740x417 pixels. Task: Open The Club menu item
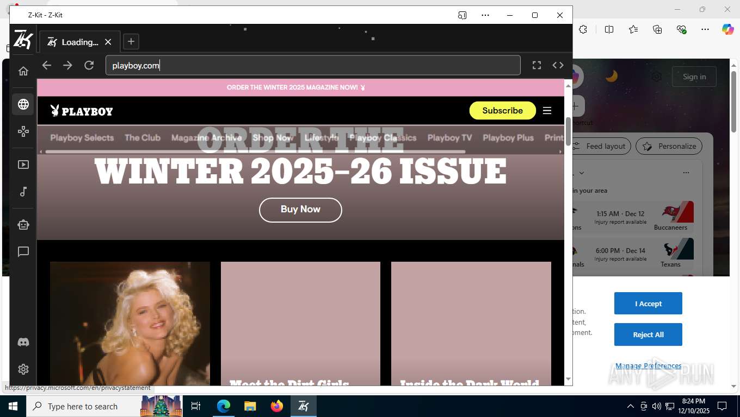pos(143,138)
